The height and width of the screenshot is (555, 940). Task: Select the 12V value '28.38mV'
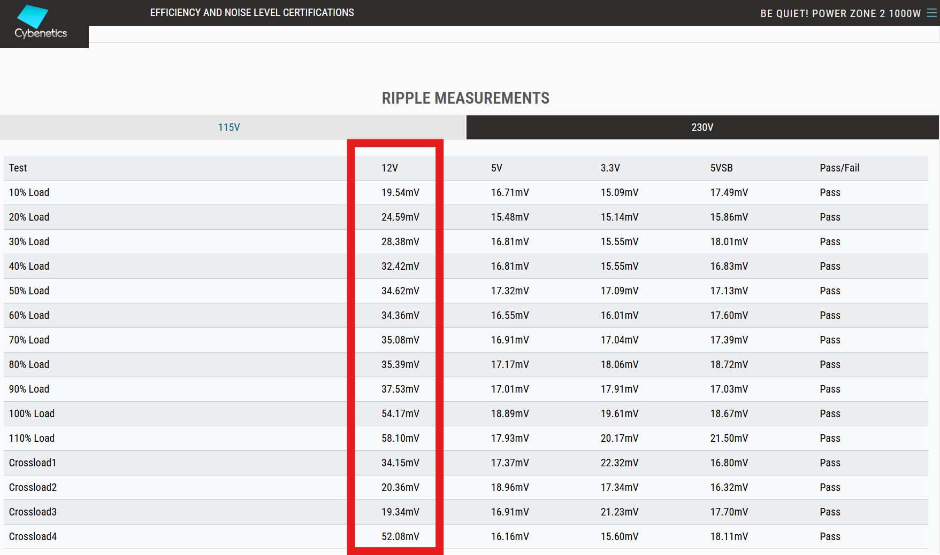400,241
